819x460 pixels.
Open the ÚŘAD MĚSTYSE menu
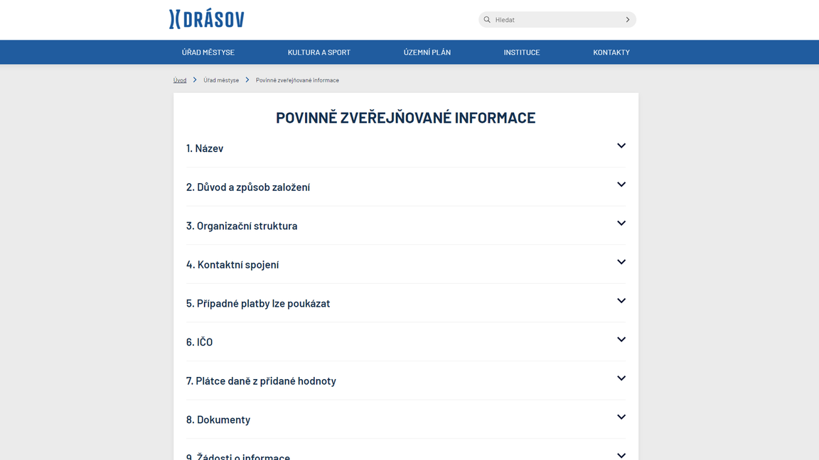pos(208,52)
